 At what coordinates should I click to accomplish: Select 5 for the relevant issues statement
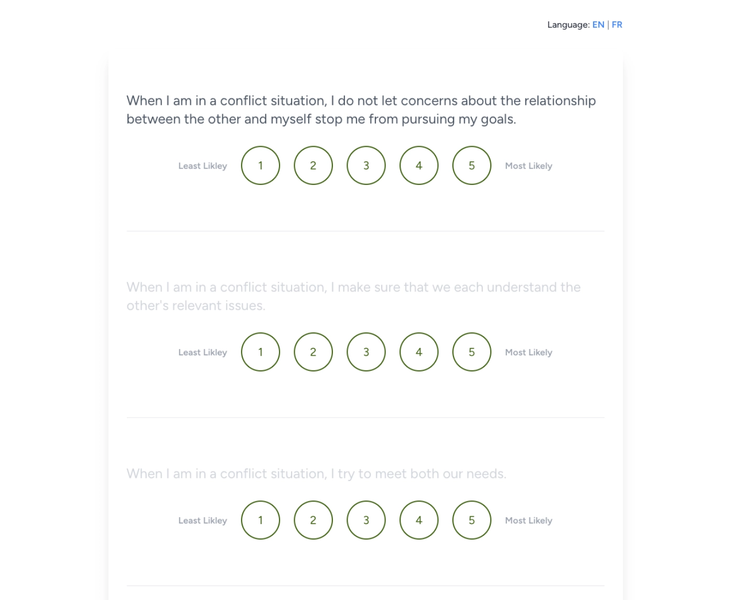(x=472, y=352)
